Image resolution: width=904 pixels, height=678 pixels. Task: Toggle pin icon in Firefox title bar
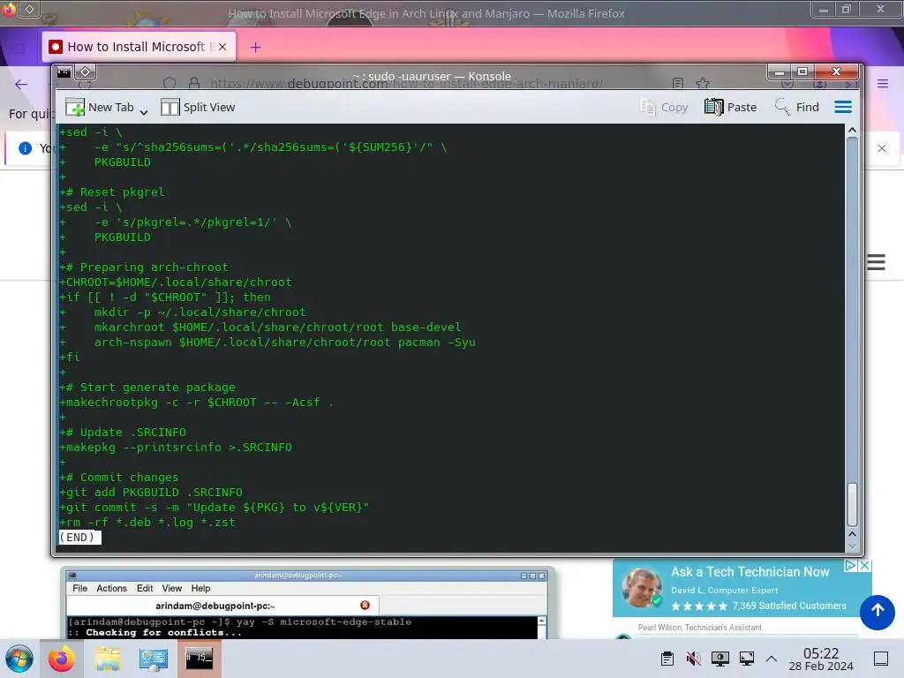click(x=29, y=10)
